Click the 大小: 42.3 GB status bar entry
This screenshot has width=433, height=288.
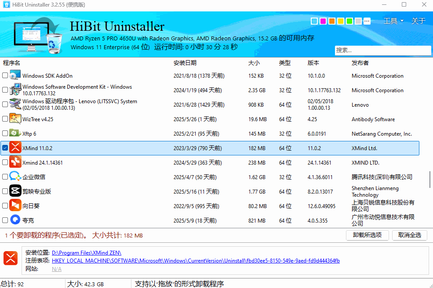click(85, 284)
